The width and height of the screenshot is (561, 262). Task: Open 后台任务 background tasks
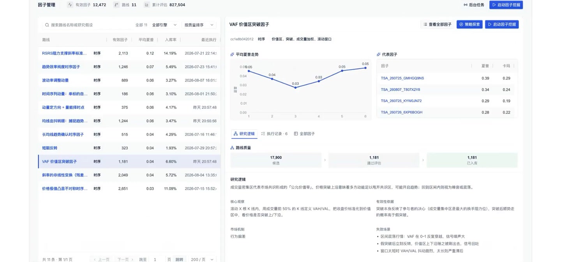coord(474,5)
